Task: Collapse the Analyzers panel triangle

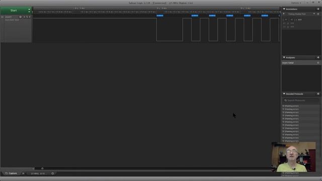Action: click(284, 57)
